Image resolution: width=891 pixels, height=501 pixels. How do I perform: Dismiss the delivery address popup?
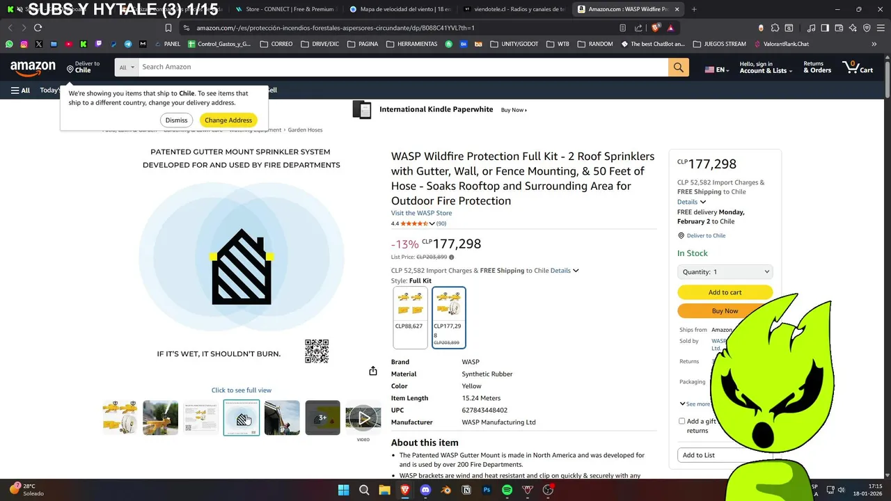click(x=176, y=120)
